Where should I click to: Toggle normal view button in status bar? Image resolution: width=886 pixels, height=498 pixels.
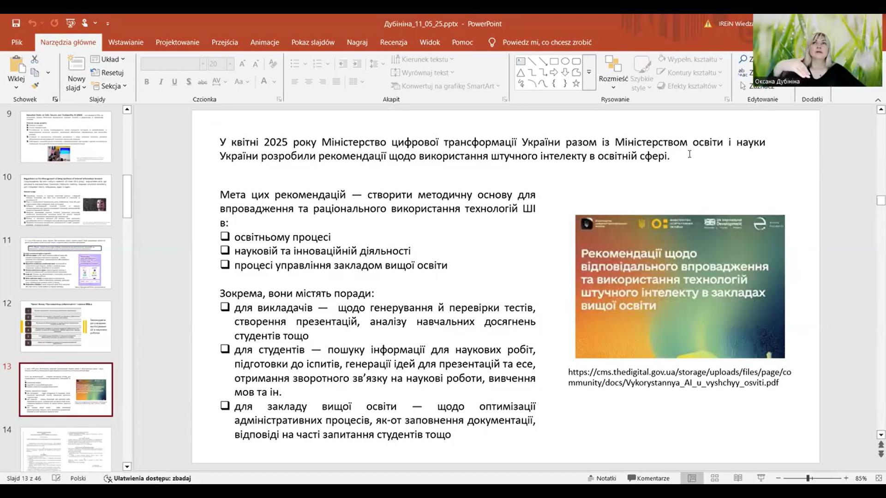coord(692,478)
